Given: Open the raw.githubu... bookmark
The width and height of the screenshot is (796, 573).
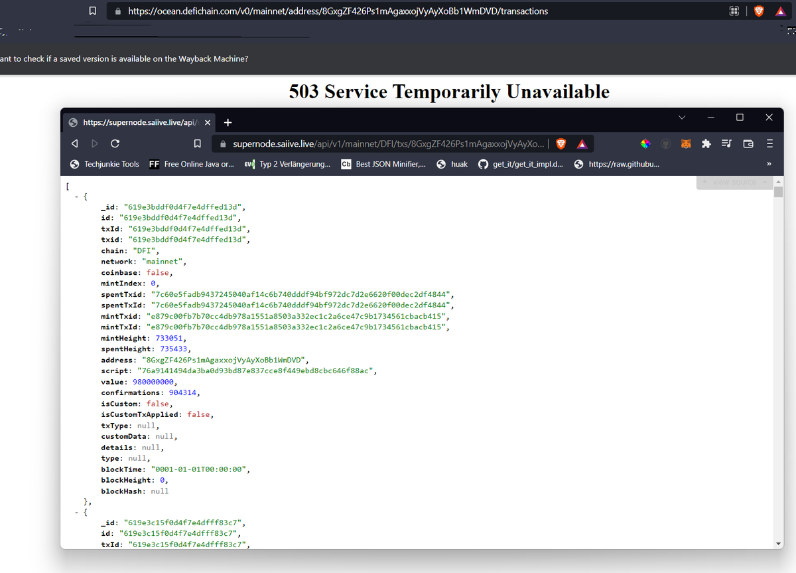Looking at the screenshot, I should click(617, 164).
